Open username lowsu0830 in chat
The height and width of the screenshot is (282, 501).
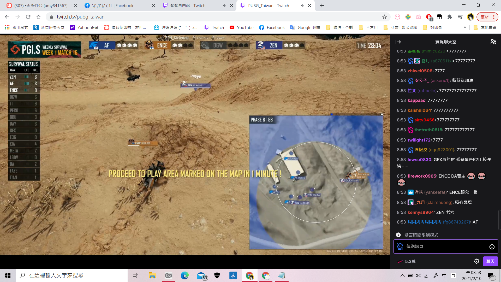tap(419, 160)
